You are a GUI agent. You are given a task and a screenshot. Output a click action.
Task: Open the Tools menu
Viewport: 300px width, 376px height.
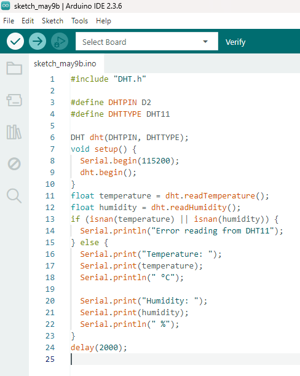(80, 21)
